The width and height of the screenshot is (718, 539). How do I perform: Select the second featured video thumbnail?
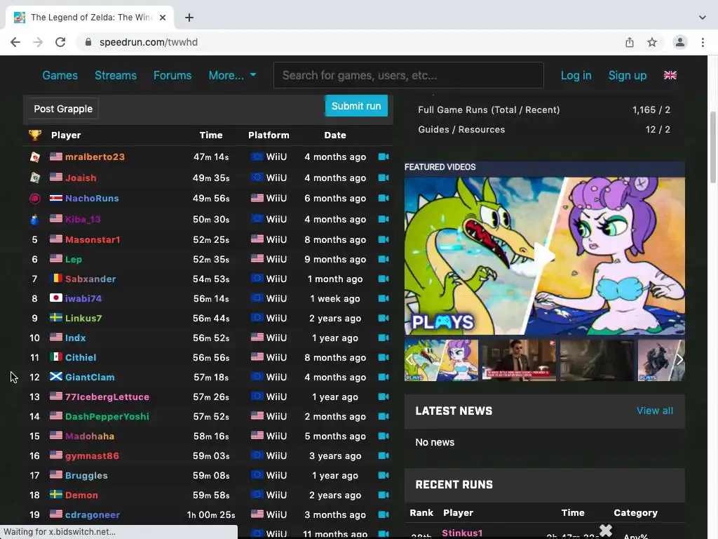pyautogui.click(x=519, y=360)
